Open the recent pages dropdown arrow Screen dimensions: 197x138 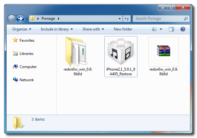coord(26,19)
